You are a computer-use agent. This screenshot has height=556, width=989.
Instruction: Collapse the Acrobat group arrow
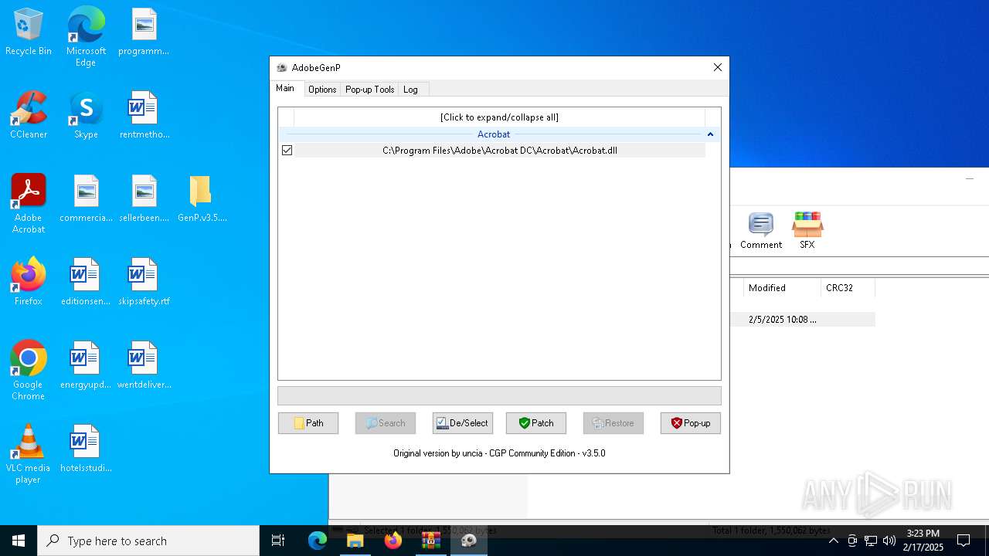710,134
